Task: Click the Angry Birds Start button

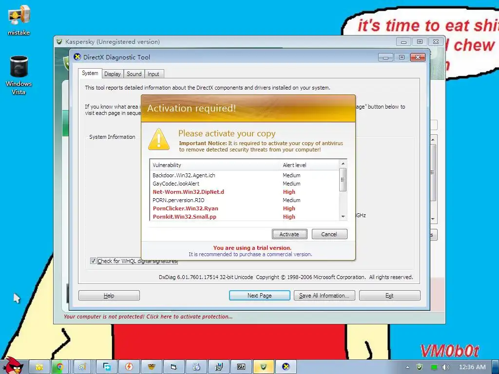Action: pos(13,366)
